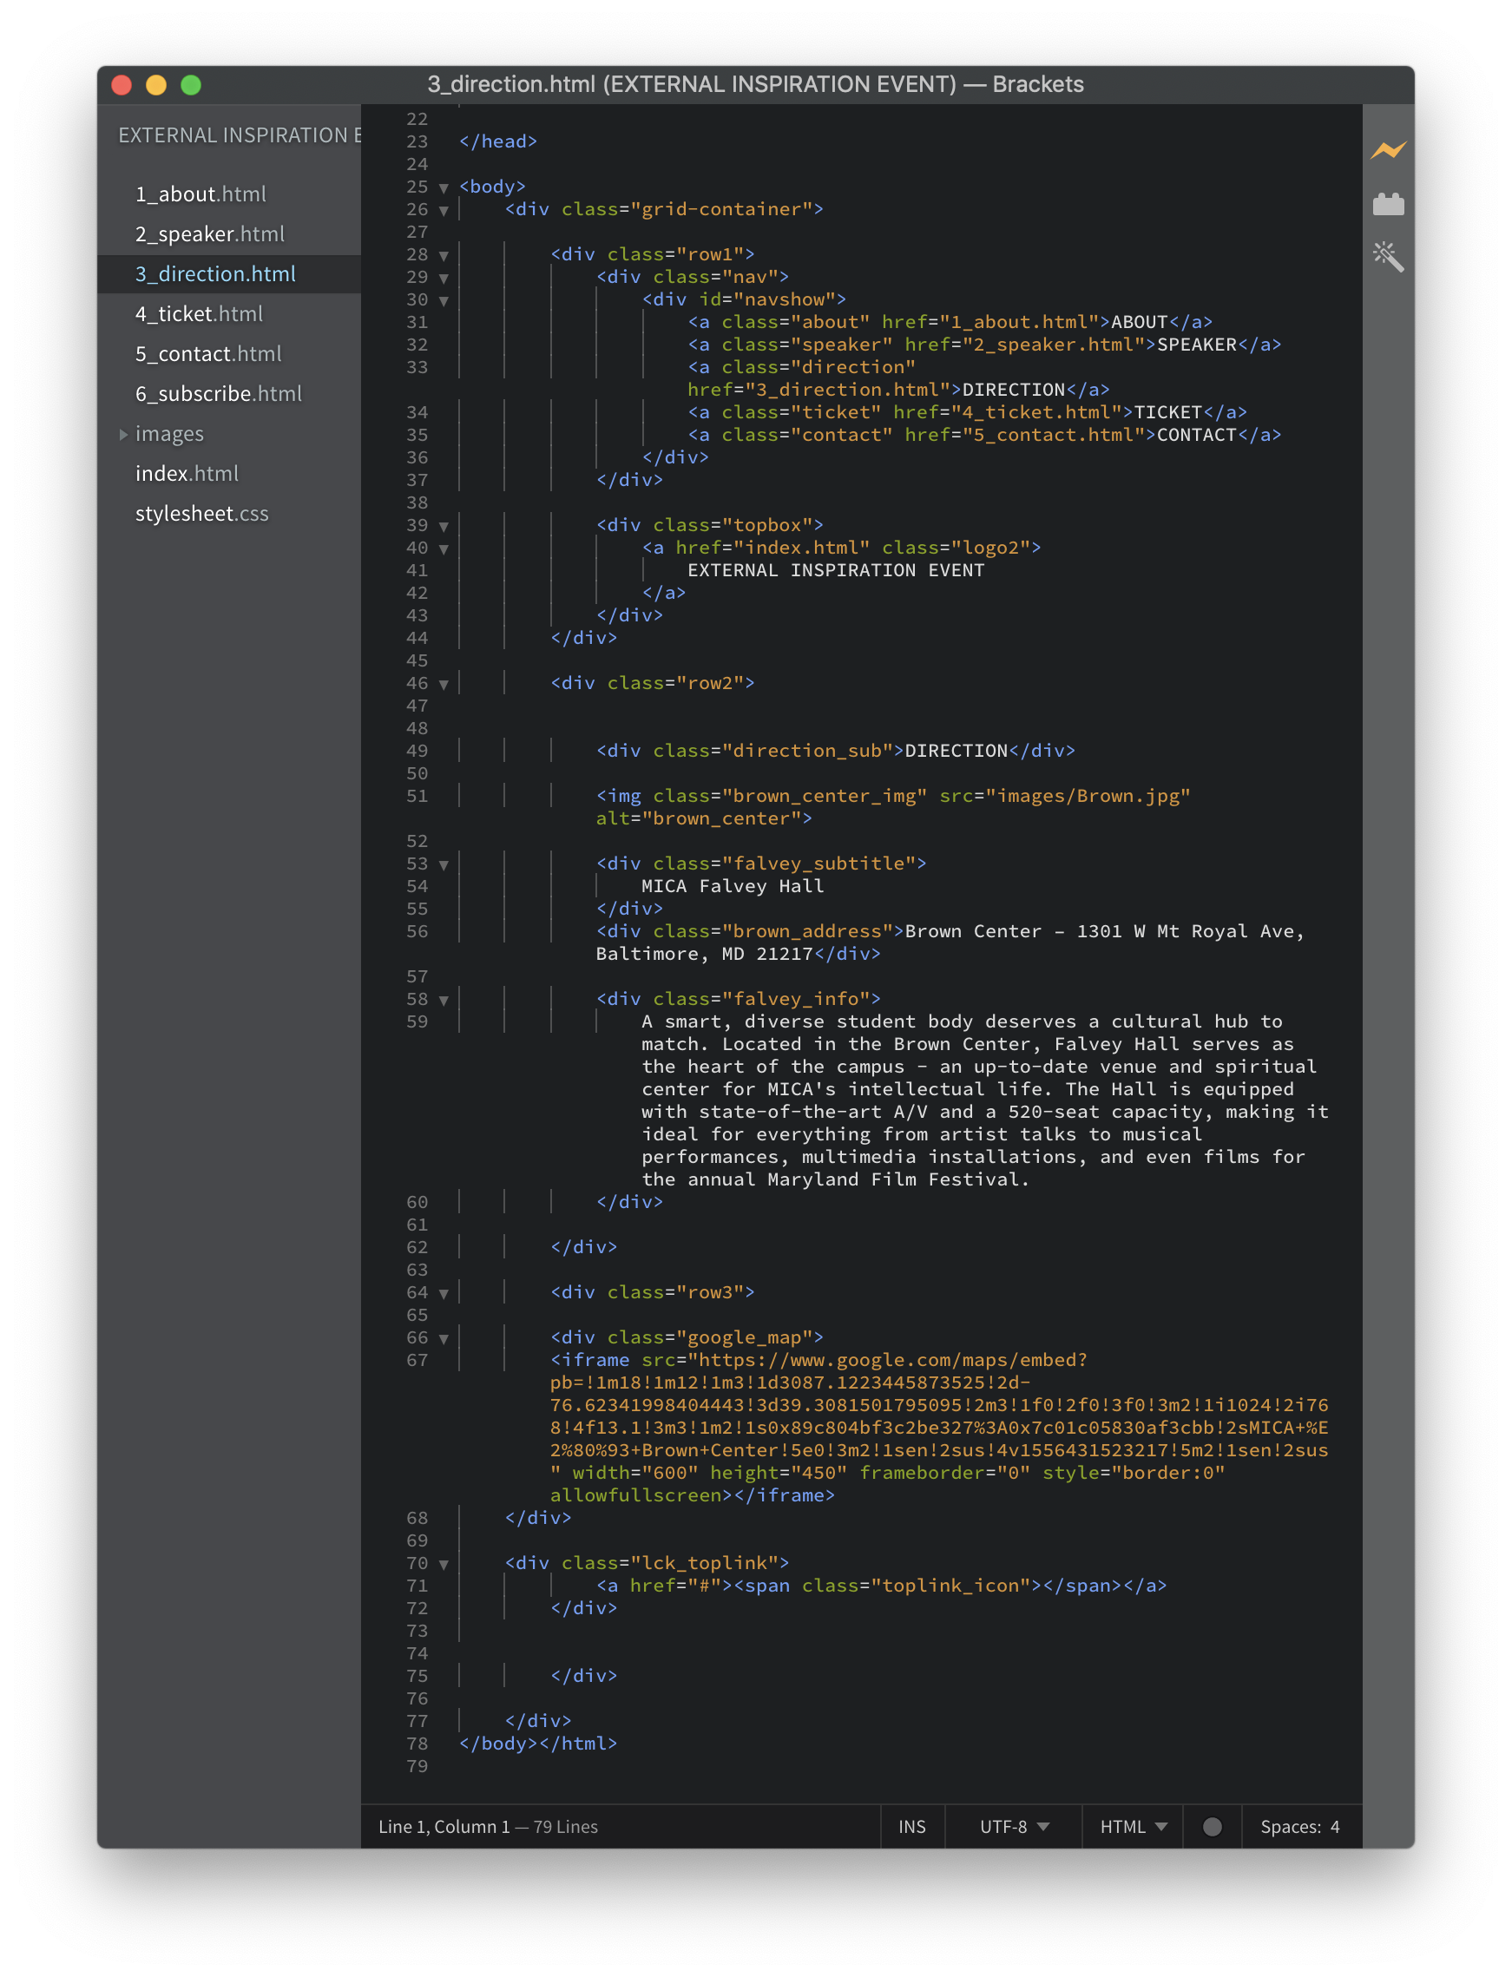
Task: Click the Live Preview lightning icon
Action: pyautogui.click(x=1387, y=150)
